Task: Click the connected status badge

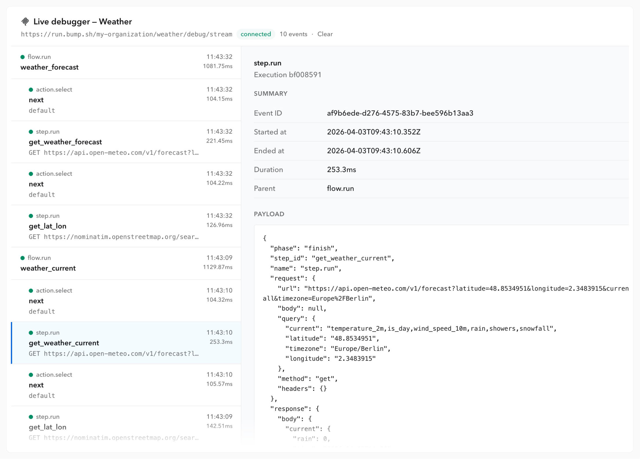Action: pos(256,34)
